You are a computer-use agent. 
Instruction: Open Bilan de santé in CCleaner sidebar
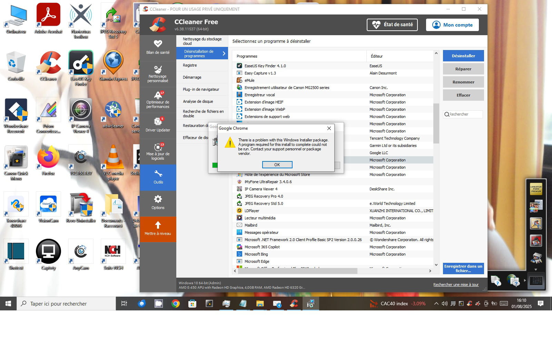158,47
